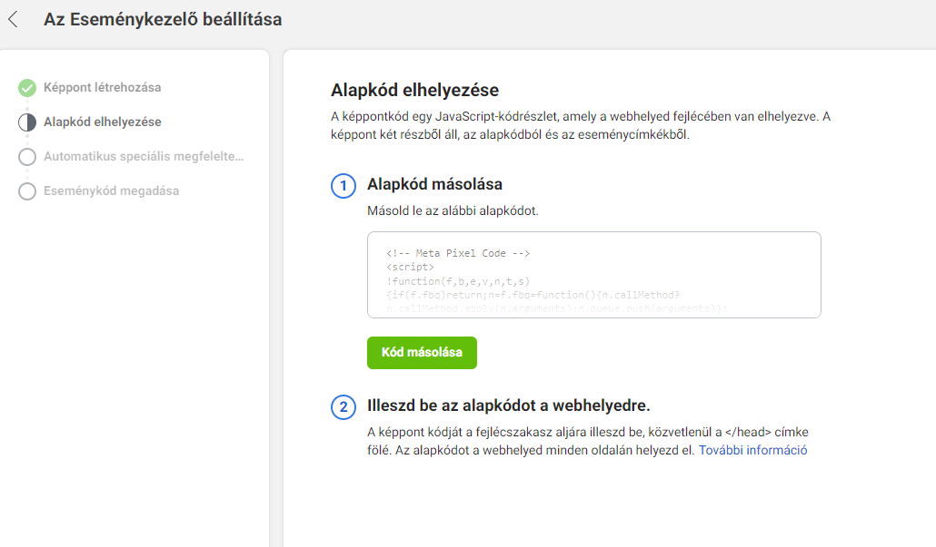Image resolution: width=936 pixels, height=547 pixels.
Task: Open the Képpont létrehozása step
Action: pos(102,87)
